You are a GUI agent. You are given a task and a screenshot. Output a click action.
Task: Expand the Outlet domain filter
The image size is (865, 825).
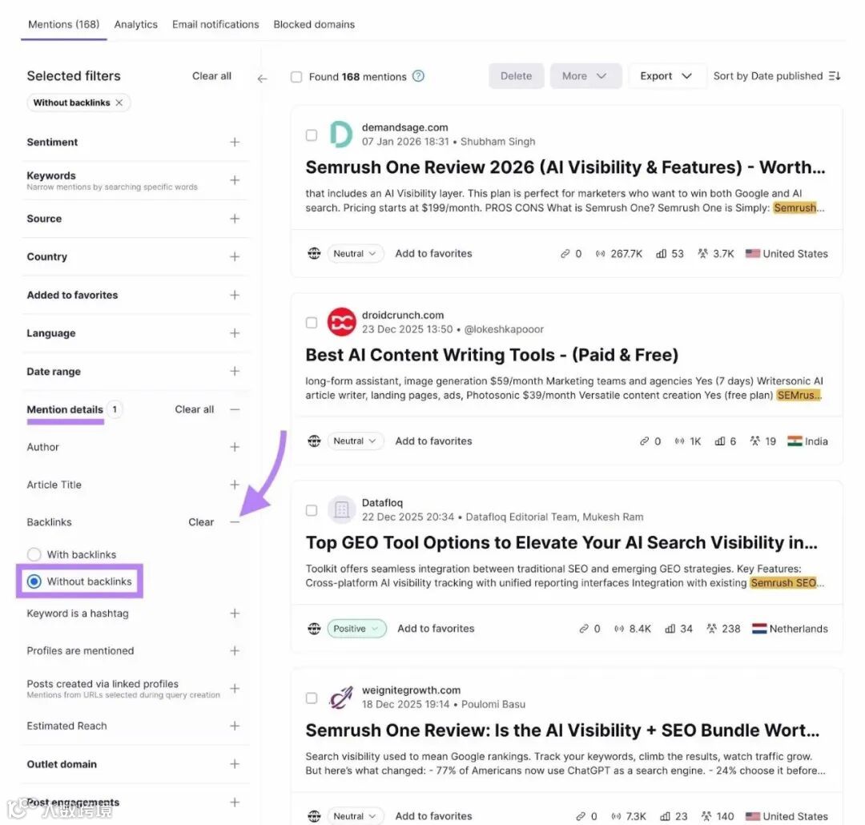coord(235,764)
